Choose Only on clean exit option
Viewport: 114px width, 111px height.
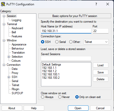pos(77,97)
